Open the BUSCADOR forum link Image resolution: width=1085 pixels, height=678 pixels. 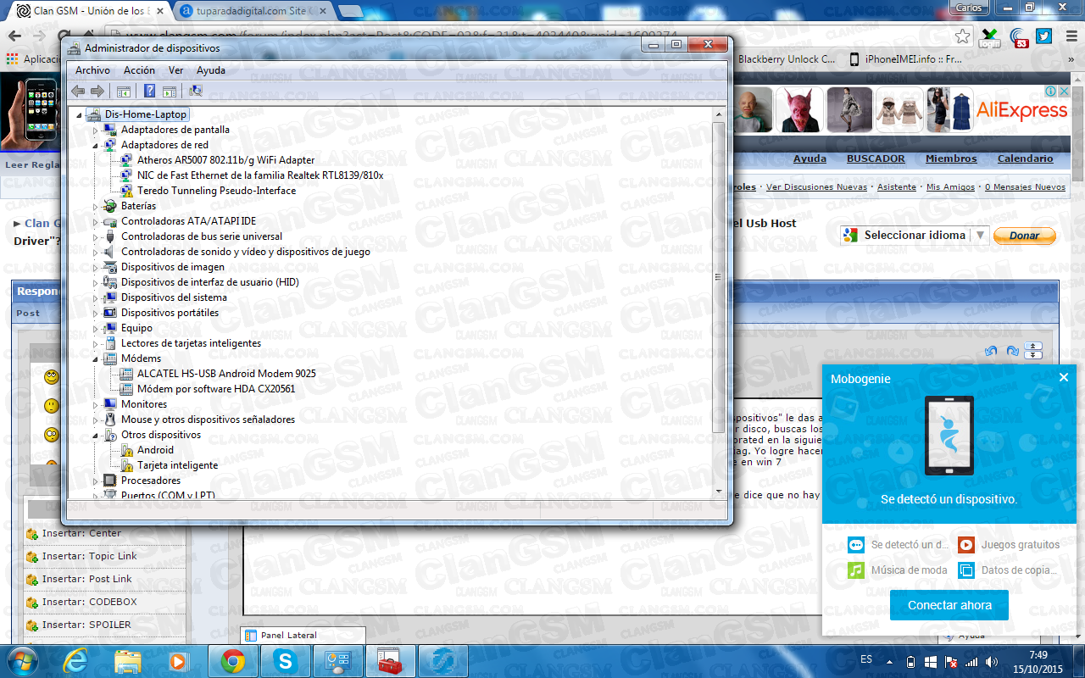pos(875,158)
